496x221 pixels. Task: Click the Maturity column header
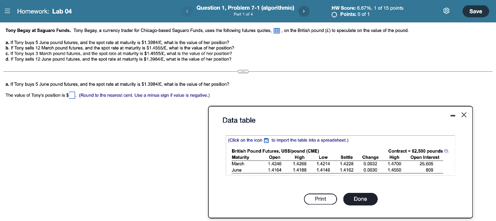[240, 158]
